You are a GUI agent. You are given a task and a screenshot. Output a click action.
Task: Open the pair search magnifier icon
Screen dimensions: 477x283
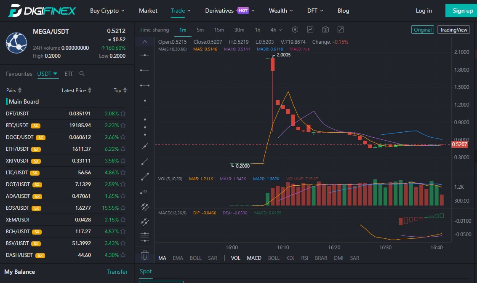pyautogui.click(x=82, y=74)
